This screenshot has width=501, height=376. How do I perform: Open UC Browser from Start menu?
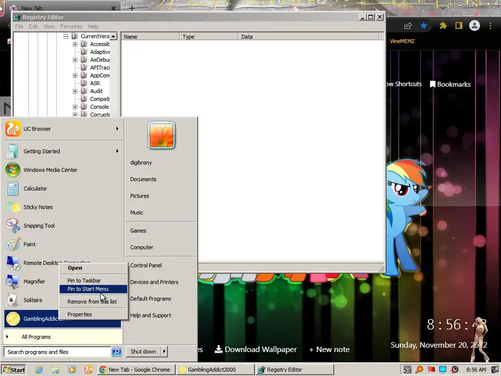tap(63, 129)
